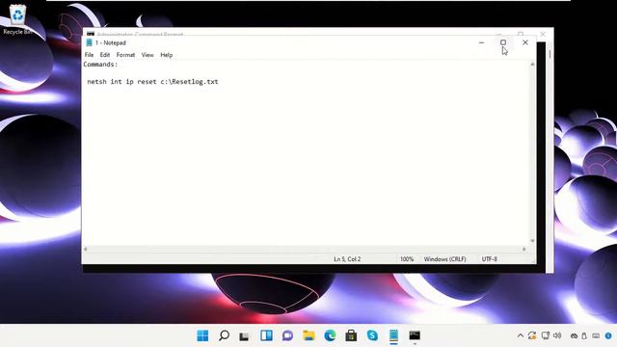Open the volume speaker tray icon
Screen dimensions: 617x347
coord(557,335)
